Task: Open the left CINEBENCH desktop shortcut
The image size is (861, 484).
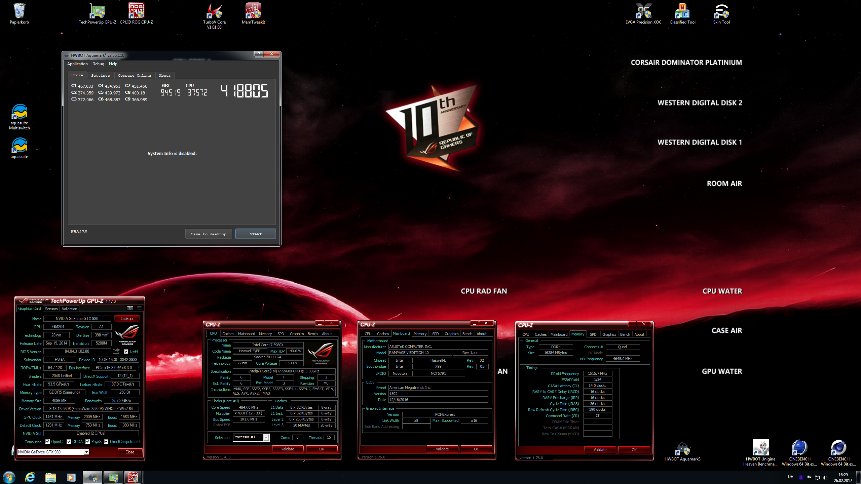Action: tap(799, 453)
